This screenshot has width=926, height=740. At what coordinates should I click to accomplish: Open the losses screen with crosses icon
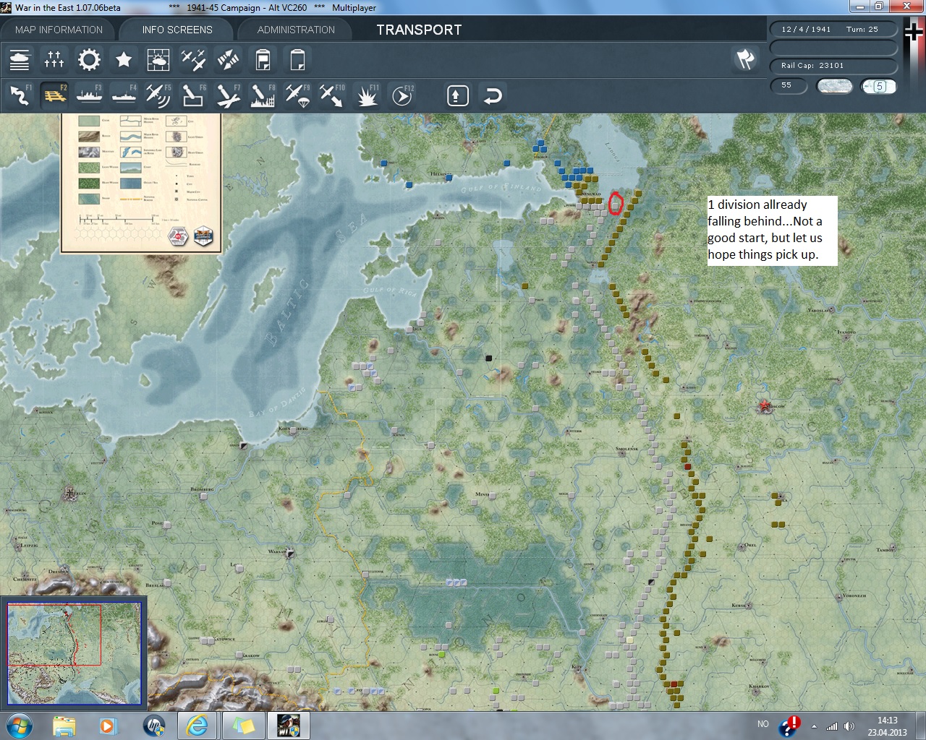54,60
